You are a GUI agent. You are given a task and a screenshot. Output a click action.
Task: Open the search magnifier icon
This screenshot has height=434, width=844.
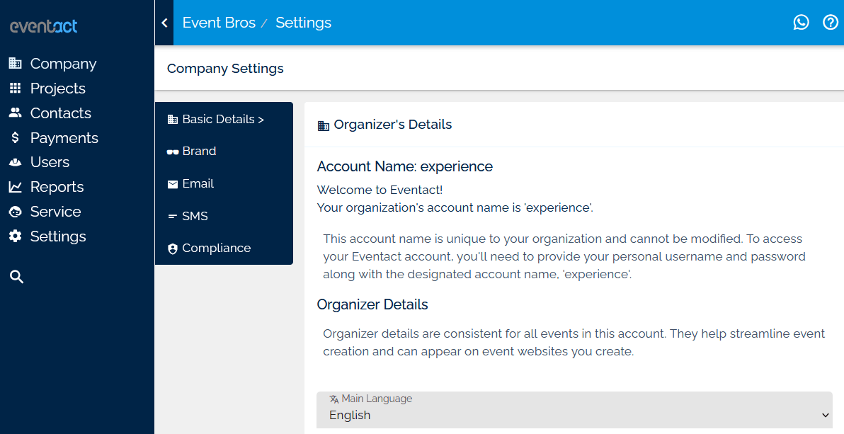(16, 276)
